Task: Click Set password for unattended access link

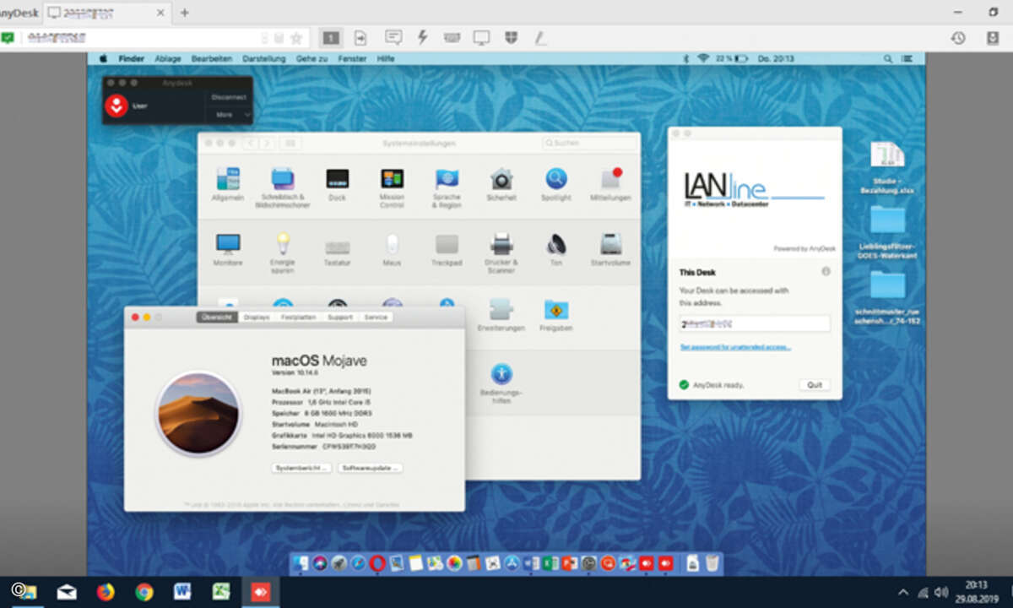Action: pyautogui.click(x=735, y=348)
